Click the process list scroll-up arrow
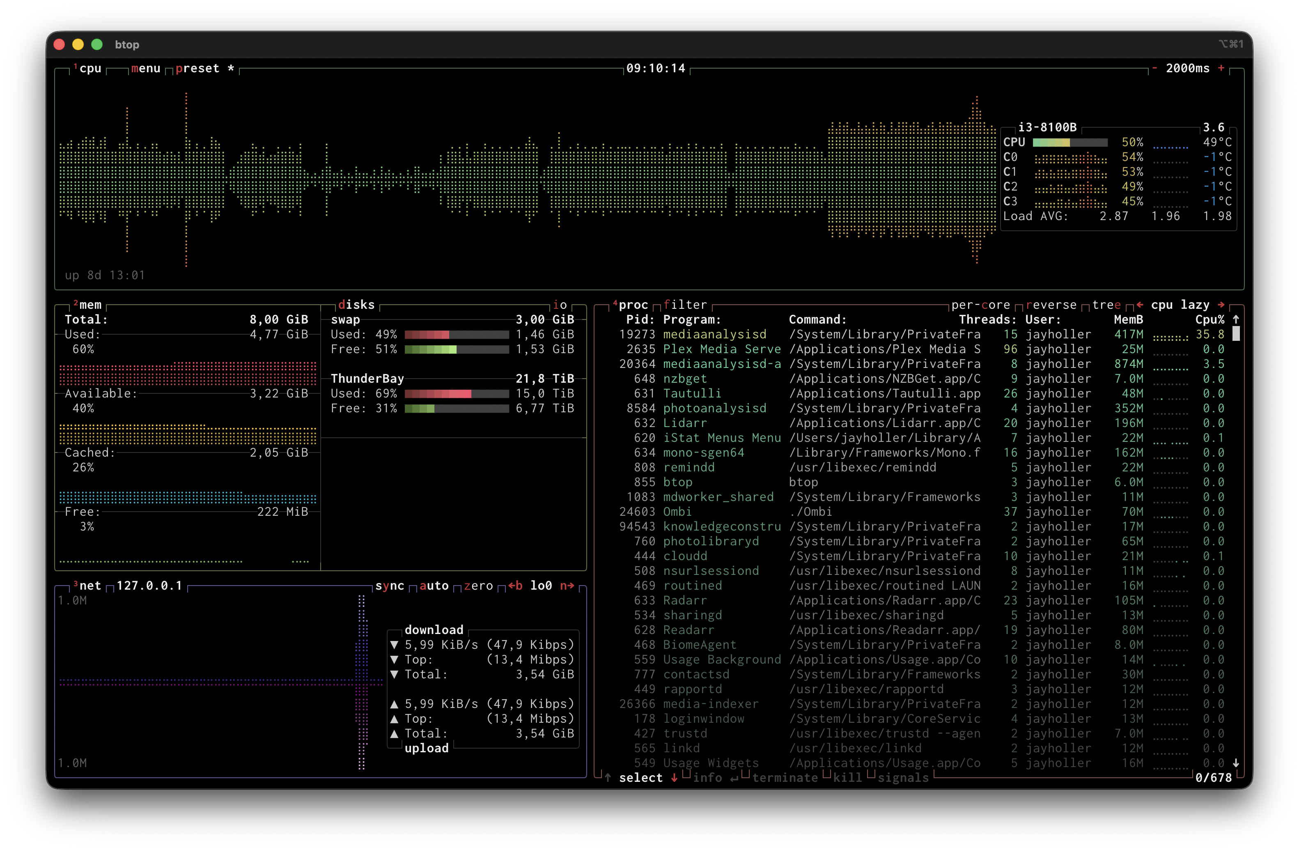This screenshot has width=1299, height=850. (1236, 319)
